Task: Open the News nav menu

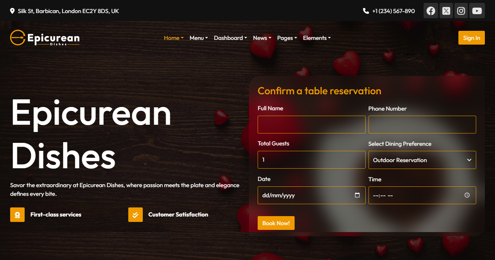Action: (x=262, y=38)
